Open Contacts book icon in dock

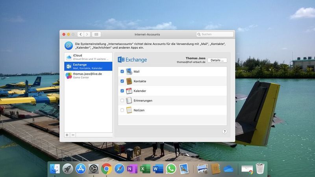click(215, 169)
